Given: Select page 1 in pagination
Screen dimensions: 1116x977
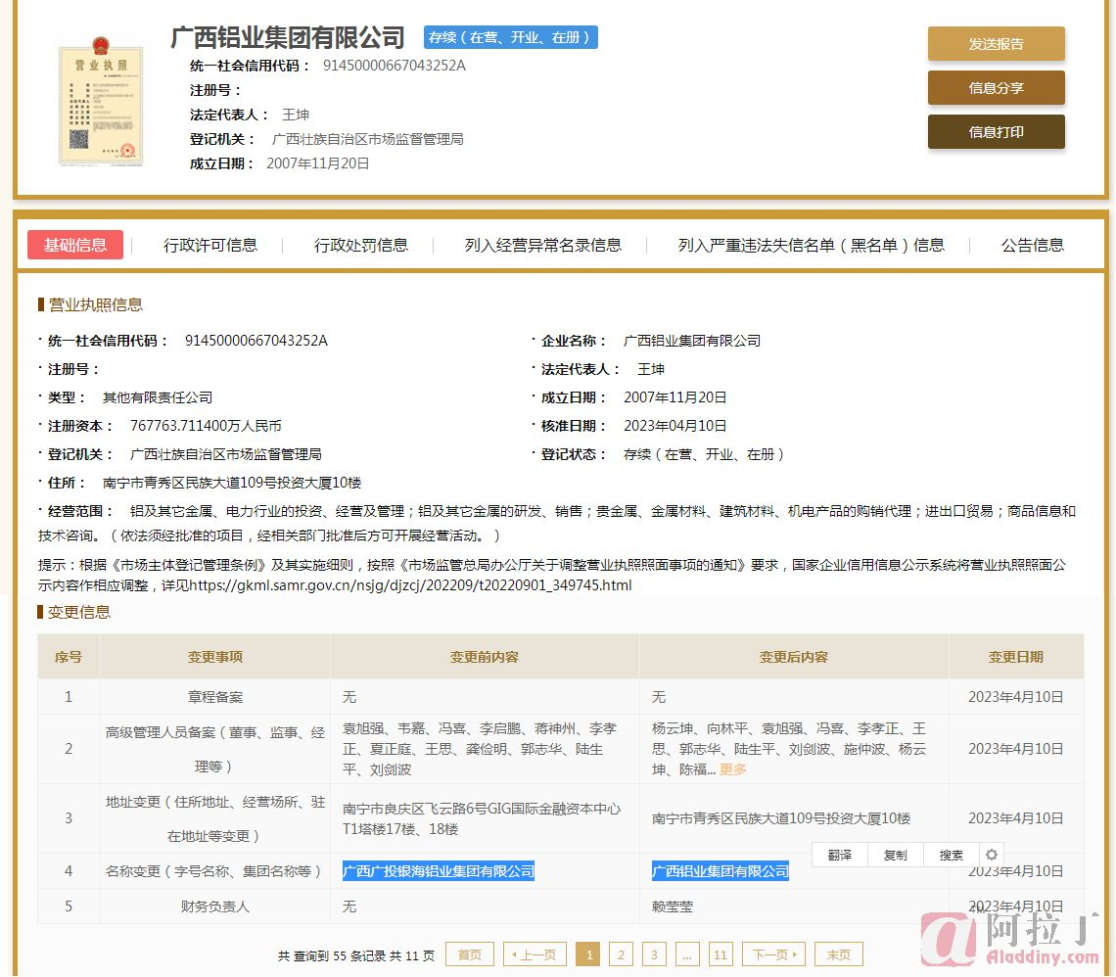Looking at the screenshot, I should tap(588, 954).
